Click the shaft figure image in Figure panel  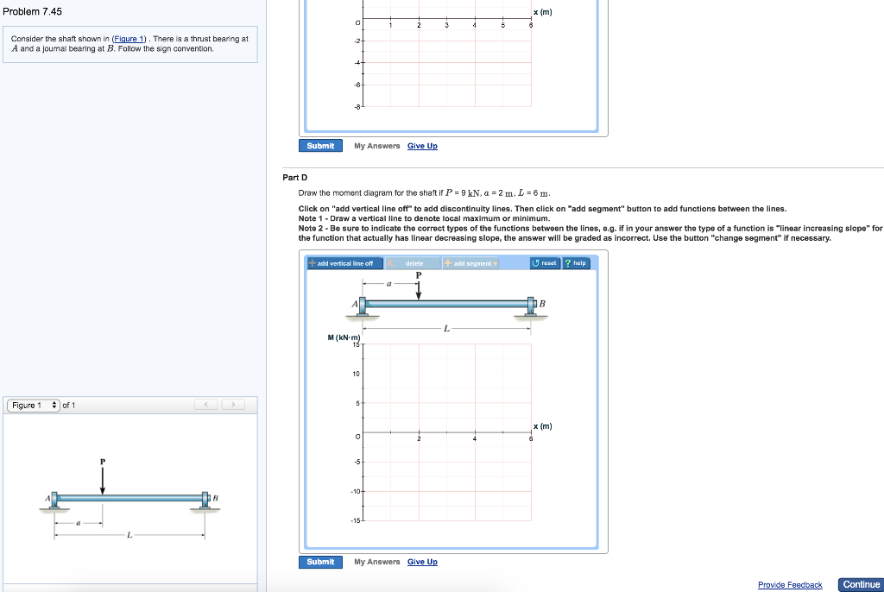pyautogui.click(x=129, y=501)
